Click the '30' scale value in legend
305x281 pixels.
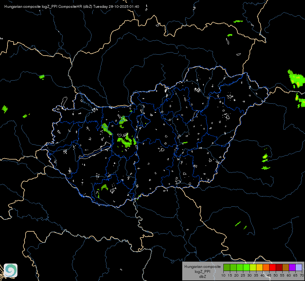coord(250,276)
